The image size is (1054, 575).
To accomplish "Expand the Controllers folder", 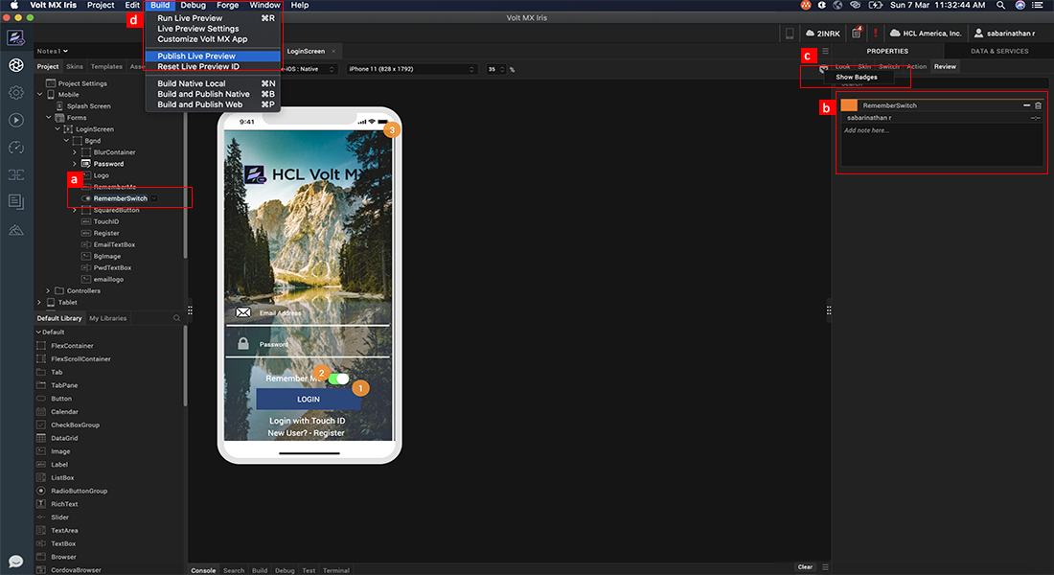I will coord(49,290).
